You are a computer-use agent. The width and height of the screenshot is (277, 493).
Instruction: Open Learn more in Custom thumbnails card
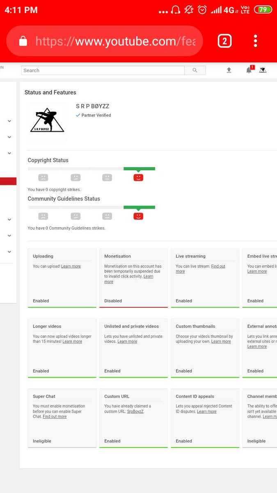[221, 341]
